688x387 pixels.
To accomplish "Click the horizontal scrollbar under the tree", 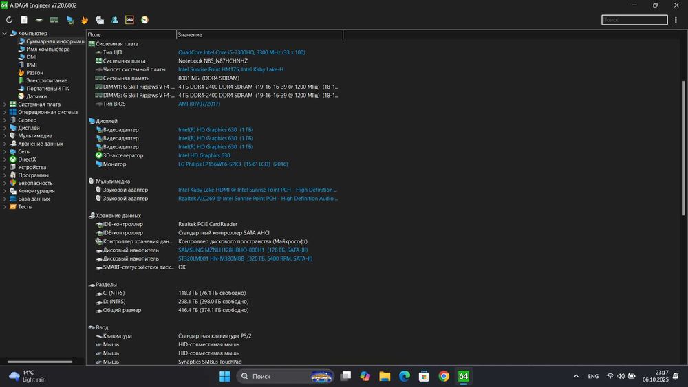I will point(40,362).
